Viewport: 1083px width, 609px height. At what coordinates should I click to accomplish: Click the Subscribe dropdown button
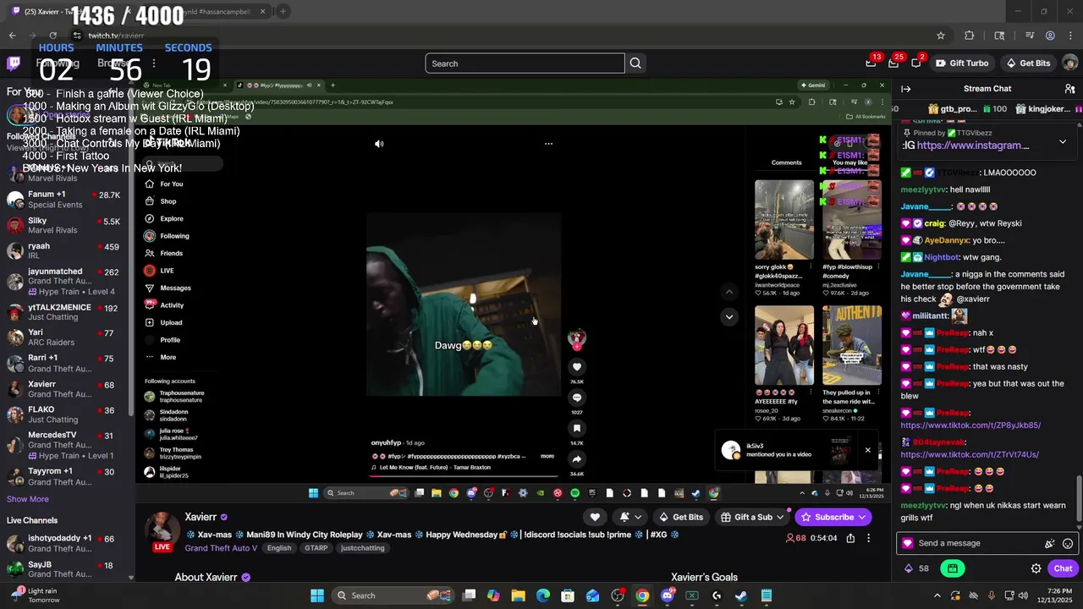tap(833, 517)
